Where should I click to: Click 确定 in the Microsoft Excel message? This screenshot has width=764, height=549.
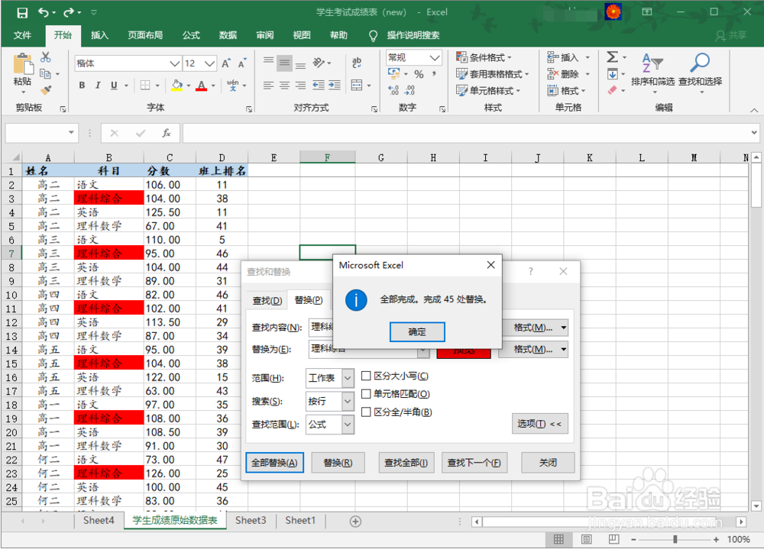tap(417, 331)
